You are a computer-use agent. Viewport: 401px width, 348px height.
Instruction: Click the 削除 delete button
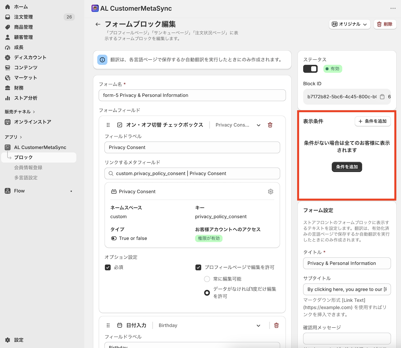pos(385,24)
